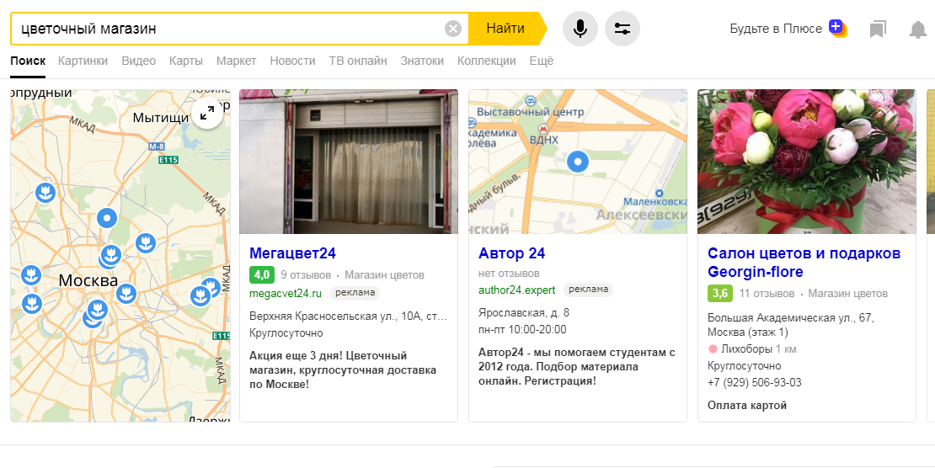
Task: Click the phone number +7 (929) 506-93-03
Action: coord(755,383)
